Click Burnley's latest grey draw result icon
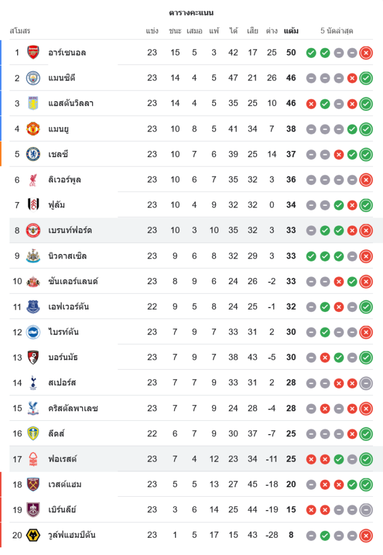The height and width of the screenshot is (555, 383). click(366, 509)
